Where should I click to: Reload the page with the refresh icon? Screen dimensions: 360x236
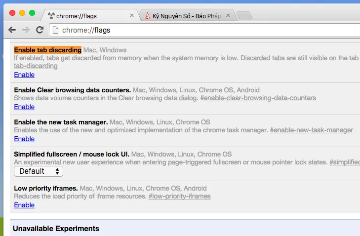coord(40,30)
